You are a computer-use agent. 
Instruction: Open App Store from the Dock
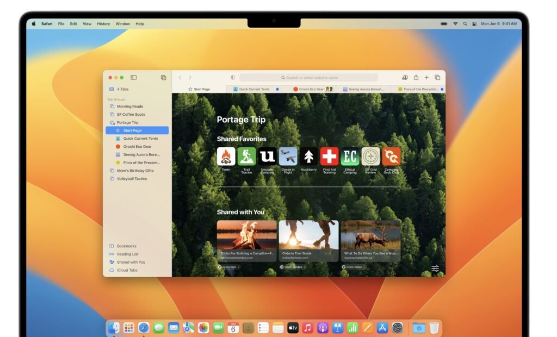point(382,328)
